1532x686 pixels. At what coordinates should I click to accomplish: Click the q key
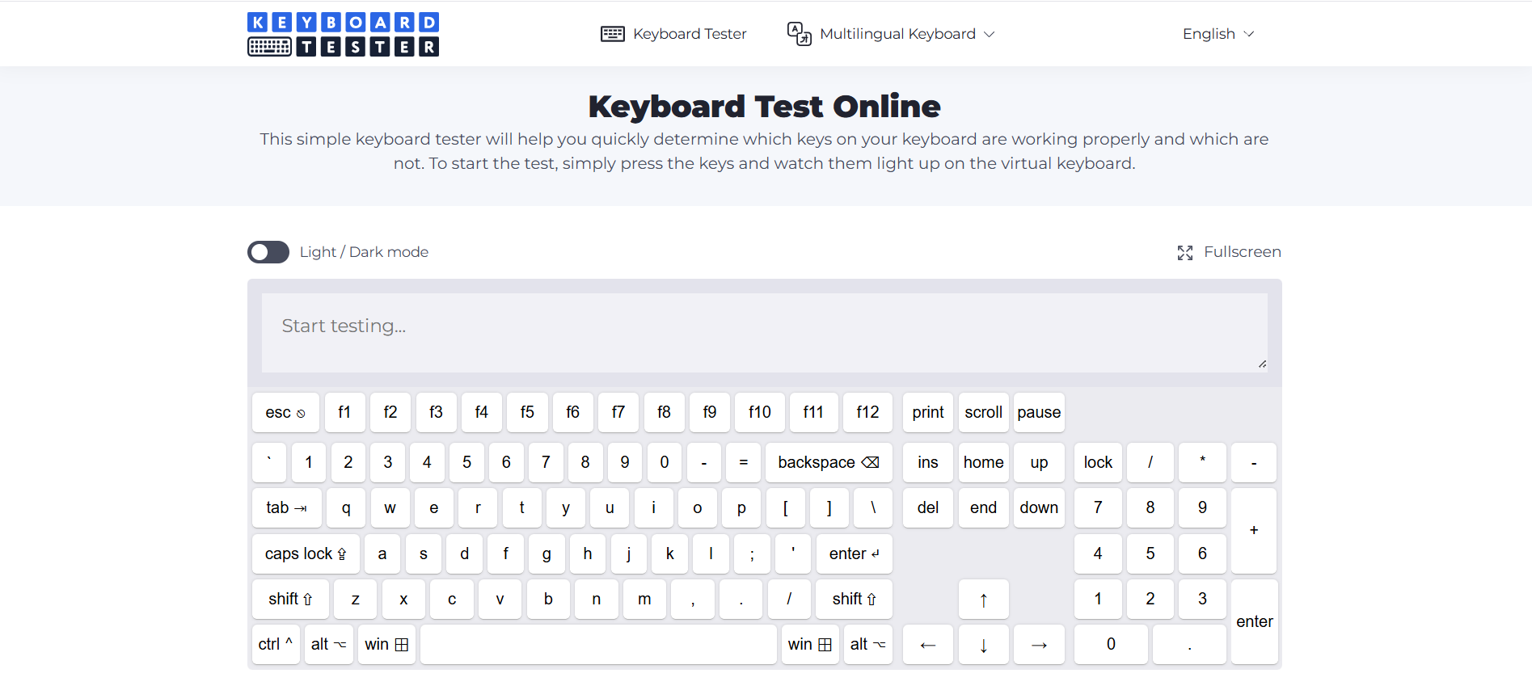click(346, 507)
